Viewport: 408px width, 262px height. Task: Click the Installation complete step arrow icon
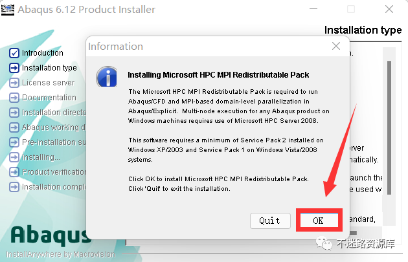click(x=14, y=187)
